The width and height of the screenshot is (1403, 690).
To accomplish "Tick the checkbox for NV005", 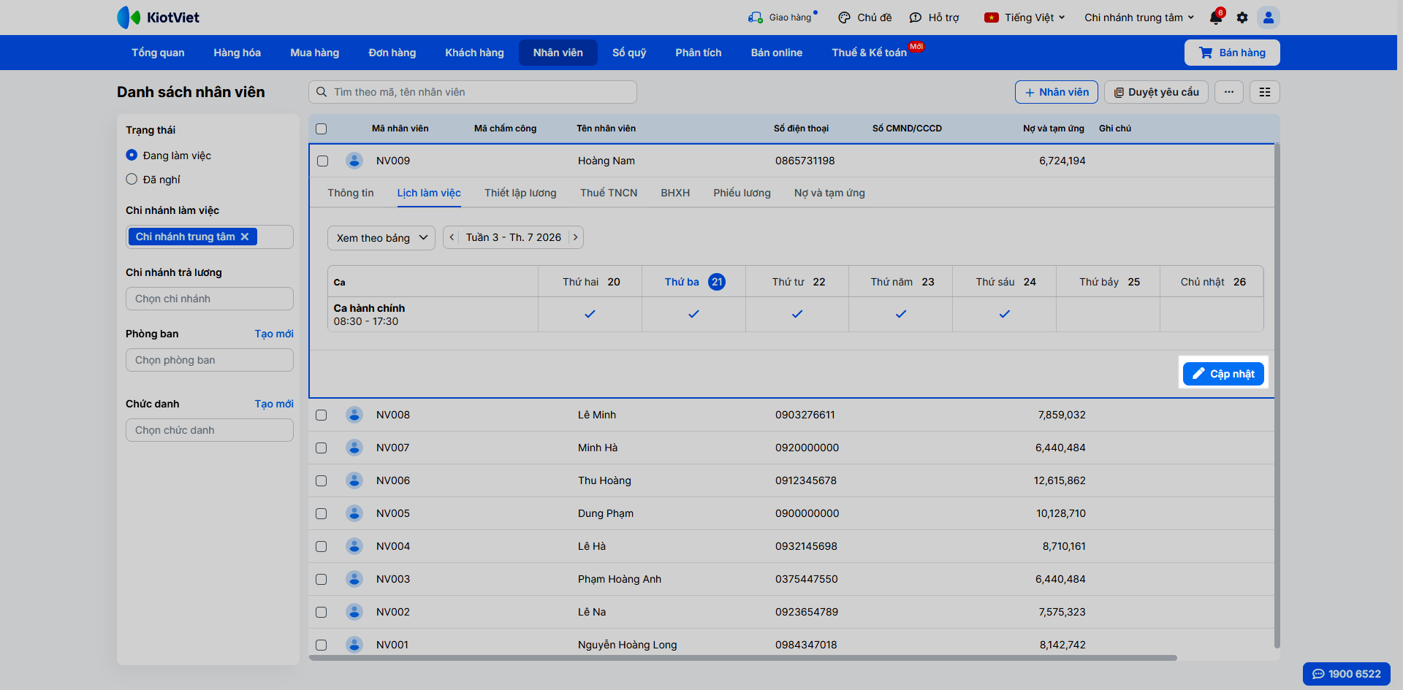I will pos(322,513).
